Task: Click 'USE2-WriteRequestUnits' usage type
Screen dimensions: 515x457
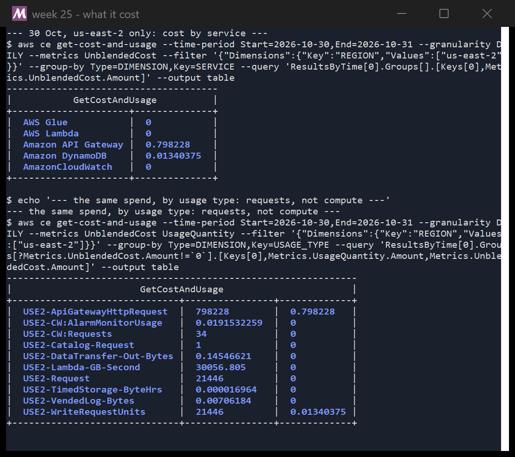Action: click(84, 412)
